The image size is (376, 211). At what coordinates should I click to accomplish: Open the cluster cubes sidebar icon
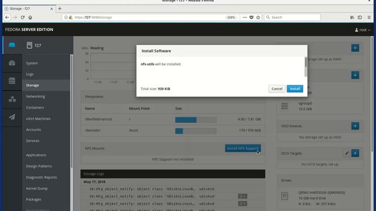tap(12, 99)
